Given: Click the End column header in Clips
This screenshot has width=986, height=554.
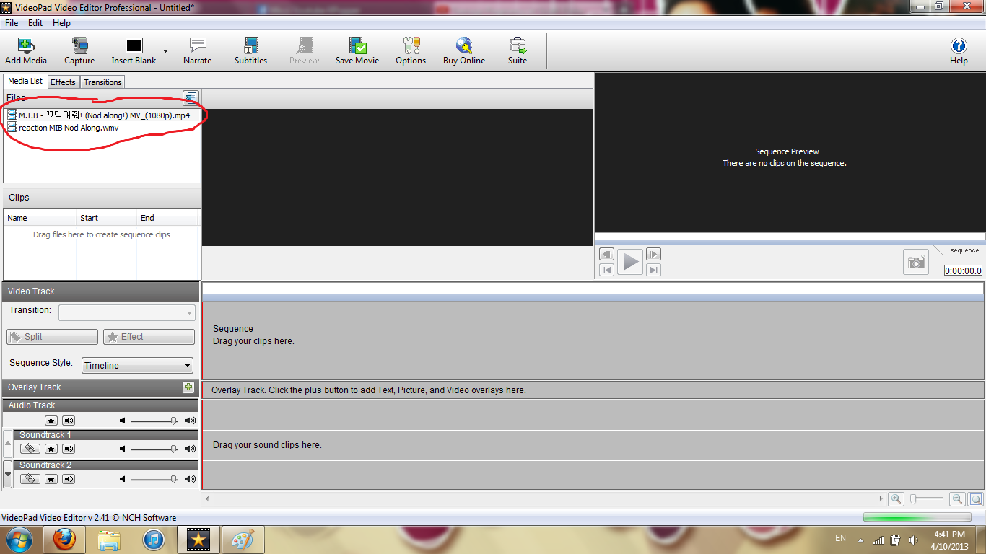Looking at the screenshot, I should (167, 218).
